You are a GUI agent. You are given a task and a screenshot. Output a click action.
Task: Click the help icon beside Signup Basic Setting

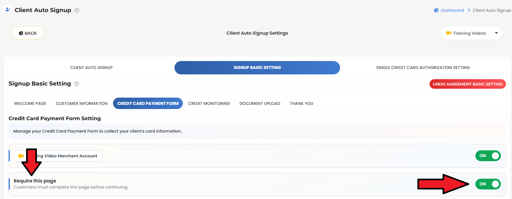[x=76, y=84]
